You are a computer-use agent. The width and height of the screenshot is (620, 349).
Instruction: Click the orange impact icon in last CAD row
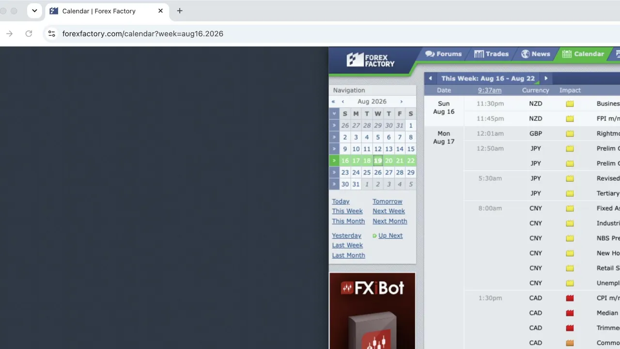570,343
